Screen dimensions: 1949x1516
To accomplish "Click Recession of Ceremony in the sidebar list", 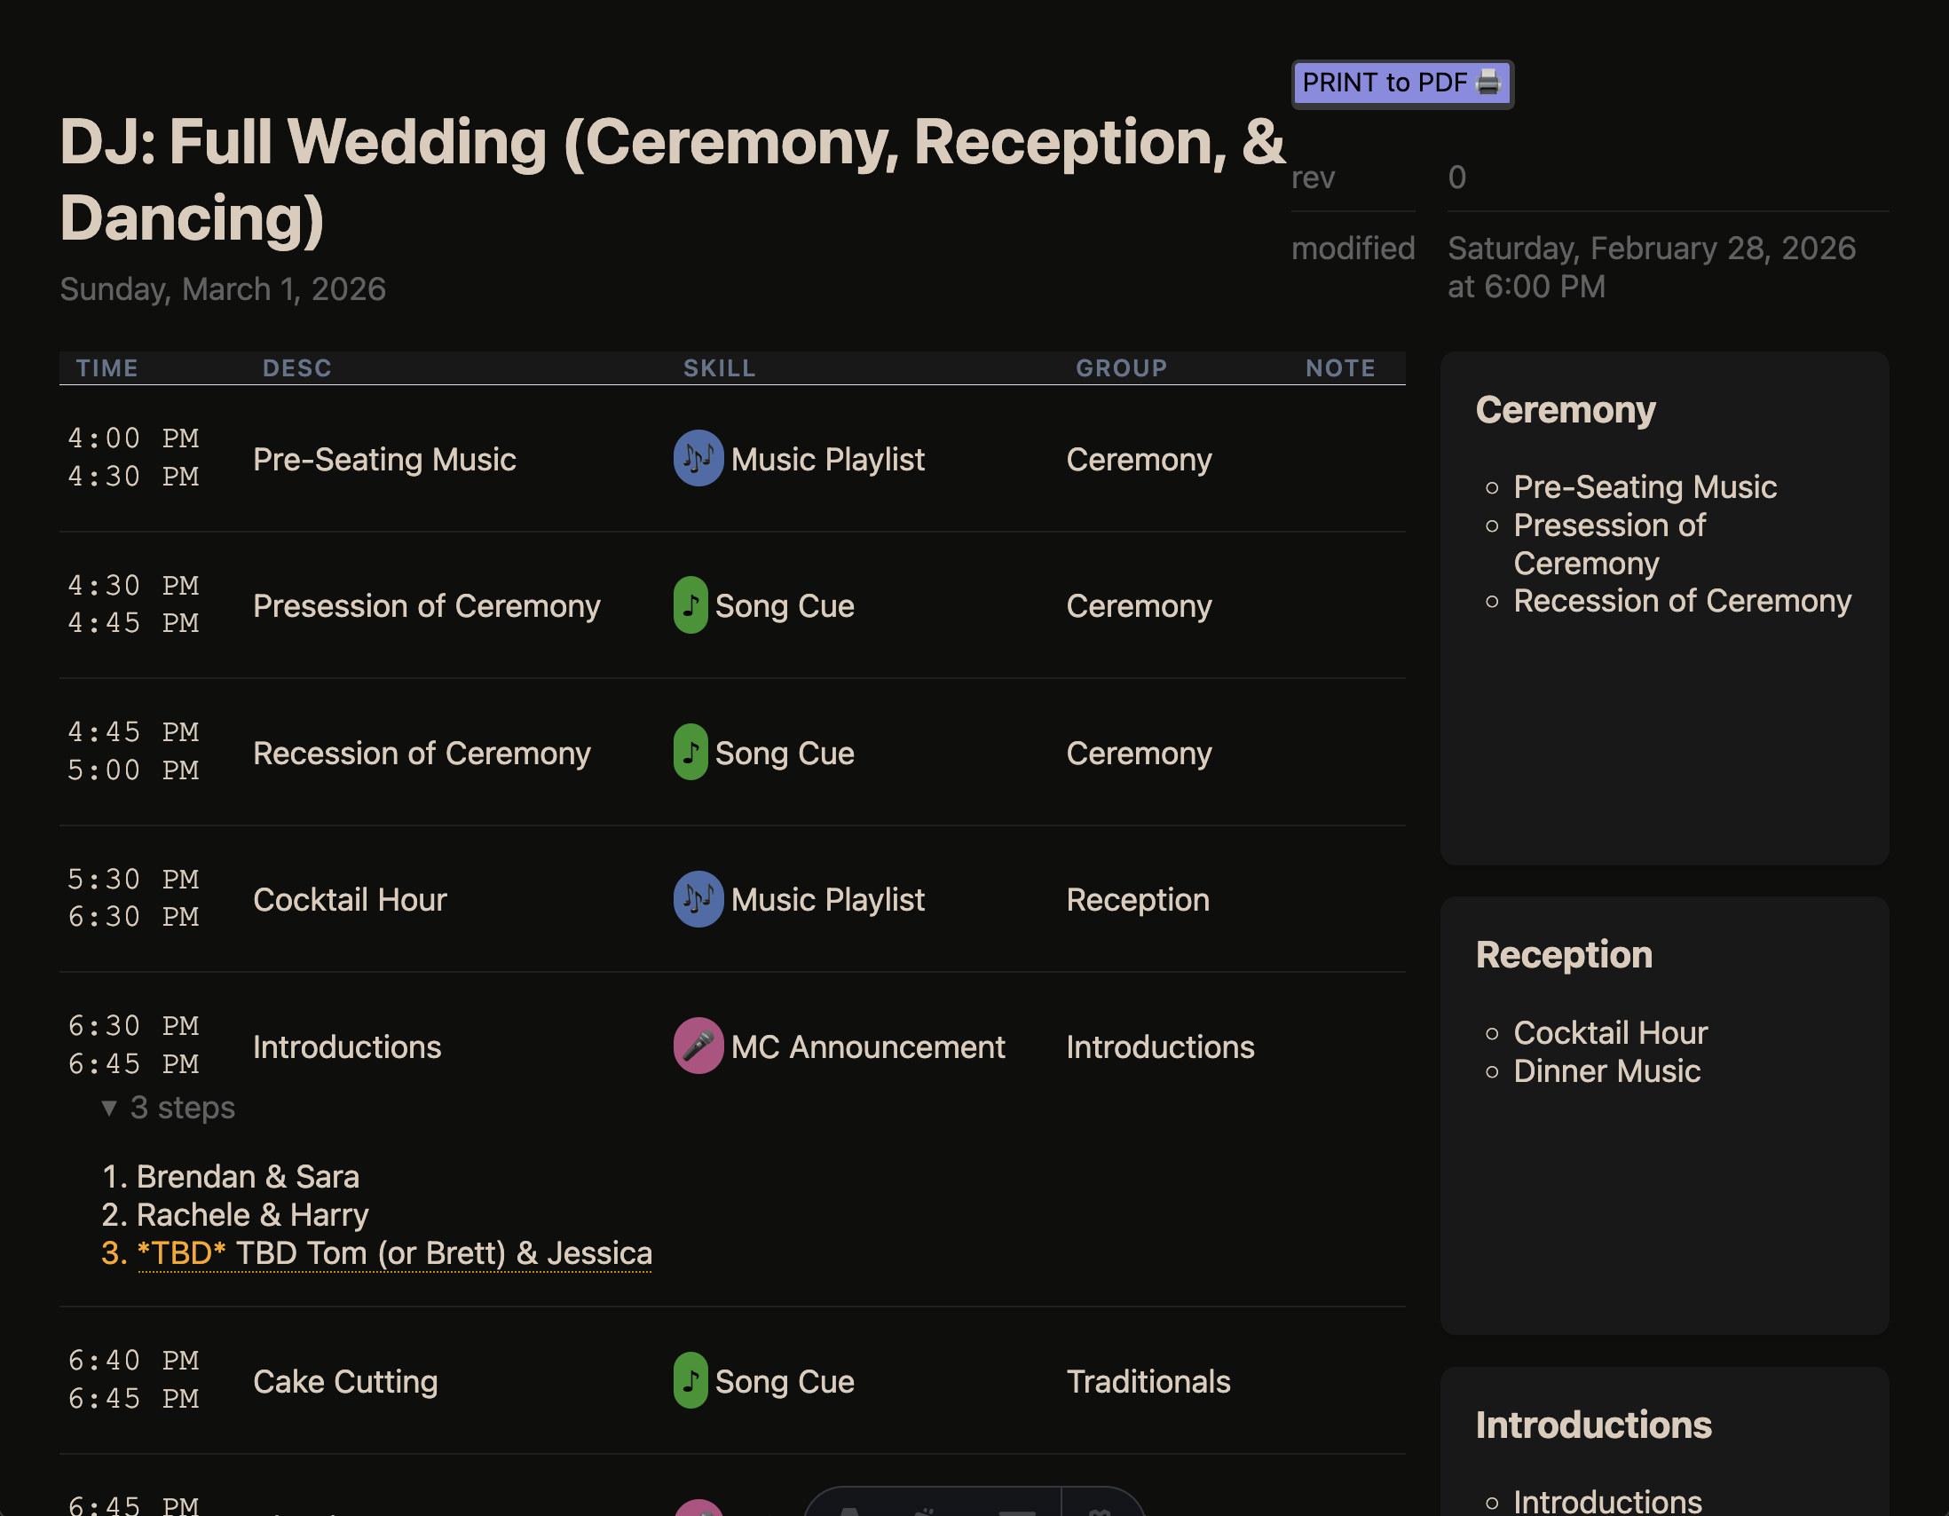I will (x=1682, y=601).
